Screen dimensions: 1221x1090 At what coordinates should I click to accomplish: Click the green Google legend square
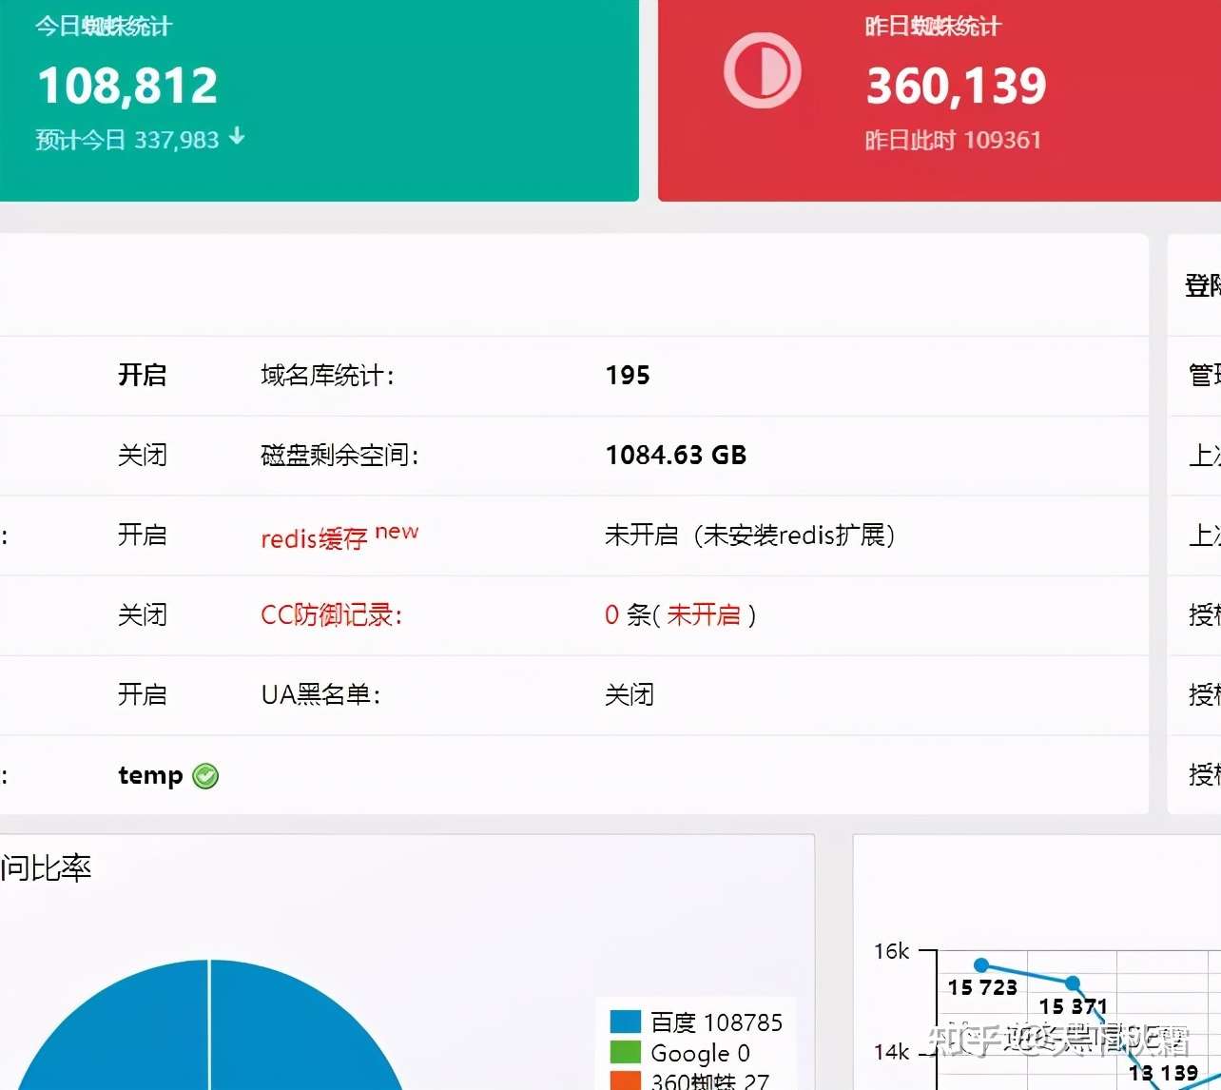pos(625,1053)
